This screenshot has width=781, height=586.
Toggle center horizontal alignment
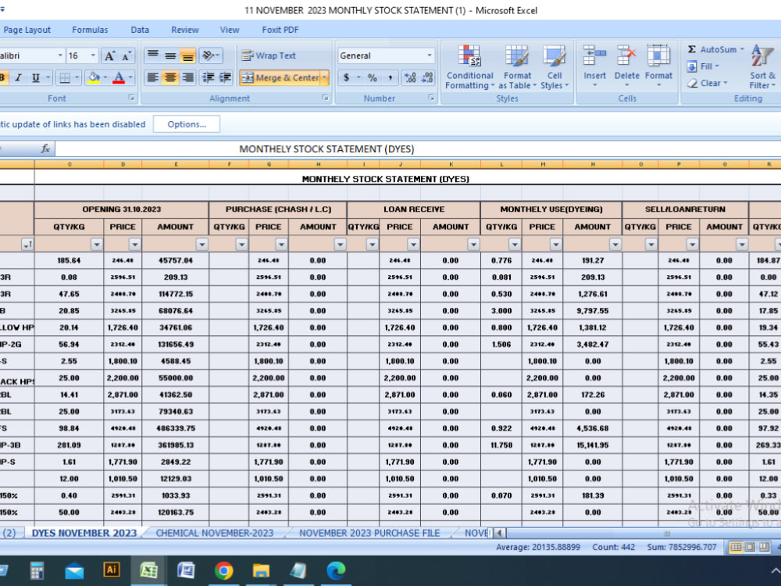pyautogui.click(x=170, y=77)
